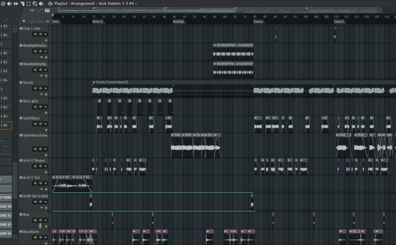
Task: Switch to the PAT picker tab
Action: tap(47, 22)
